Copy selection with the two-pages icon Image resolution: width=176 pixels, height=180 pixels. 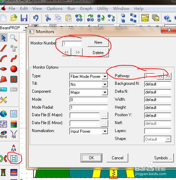pyautogui.click(x=58, y=18)
